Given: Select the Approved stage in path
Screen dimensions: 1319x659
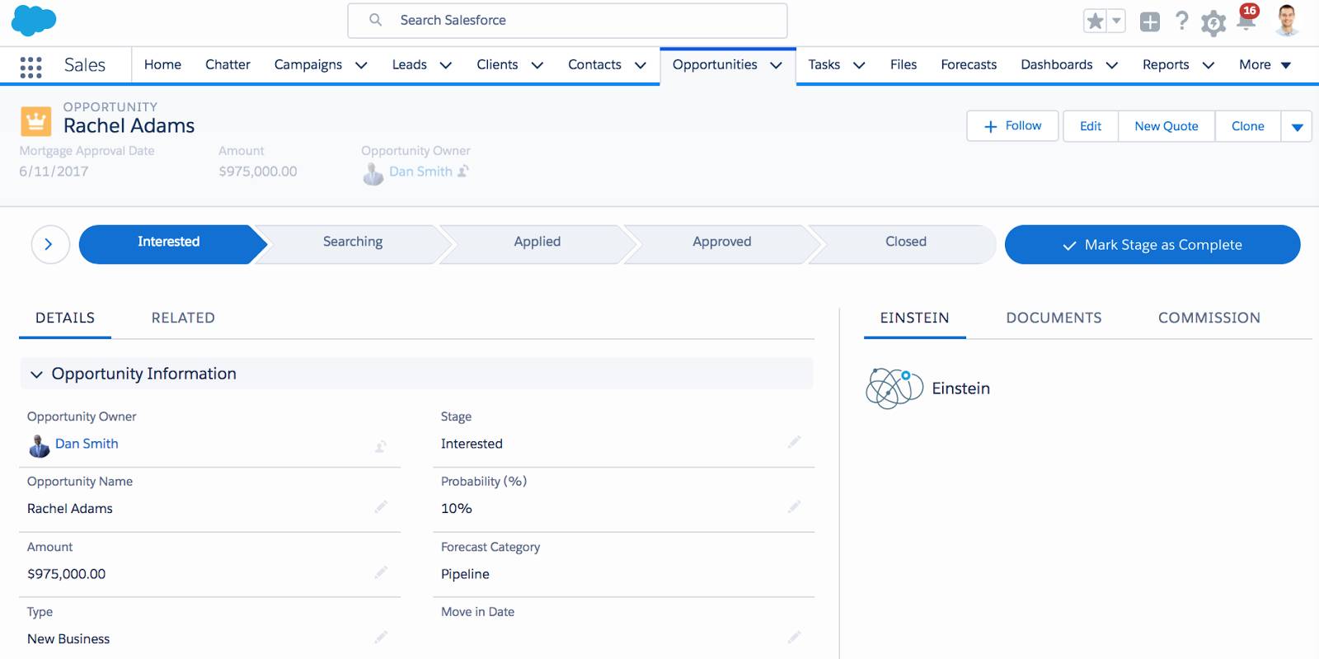Looking at the screenshot, I should coord(722,244).
